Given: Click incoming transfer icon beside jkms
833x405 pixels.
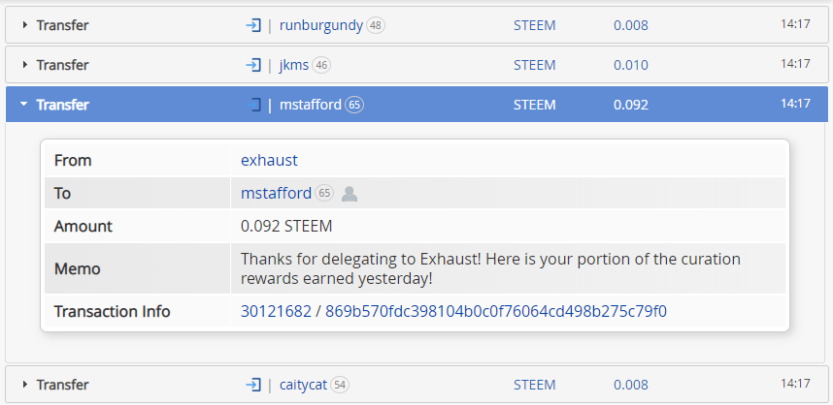Looking at the screenshot, I should pos(253,65).
